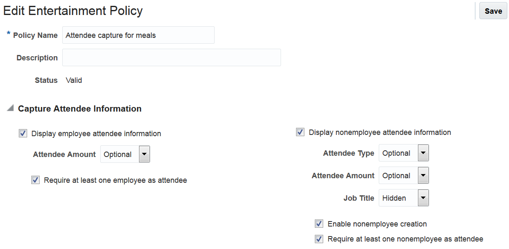Open the Attendee Type dropdown
Viewport: 509px width, 249px height.
click(x=423, y=153)
